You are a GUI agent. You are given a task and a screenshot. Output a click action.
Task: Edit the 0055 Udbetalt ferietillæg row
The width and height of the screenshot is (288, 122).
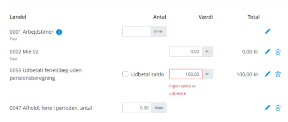click(267, 74)
